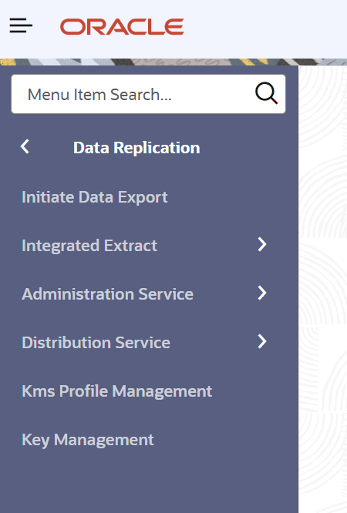Expand the Integrated Extract submenu arrow

(262, 244)
